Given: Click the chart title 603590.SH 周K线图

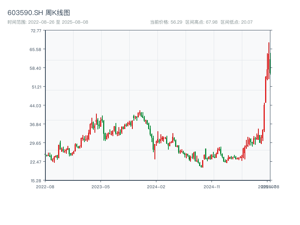Looking at the screenshot, I should pyautogui.click(x=39, y=13).
